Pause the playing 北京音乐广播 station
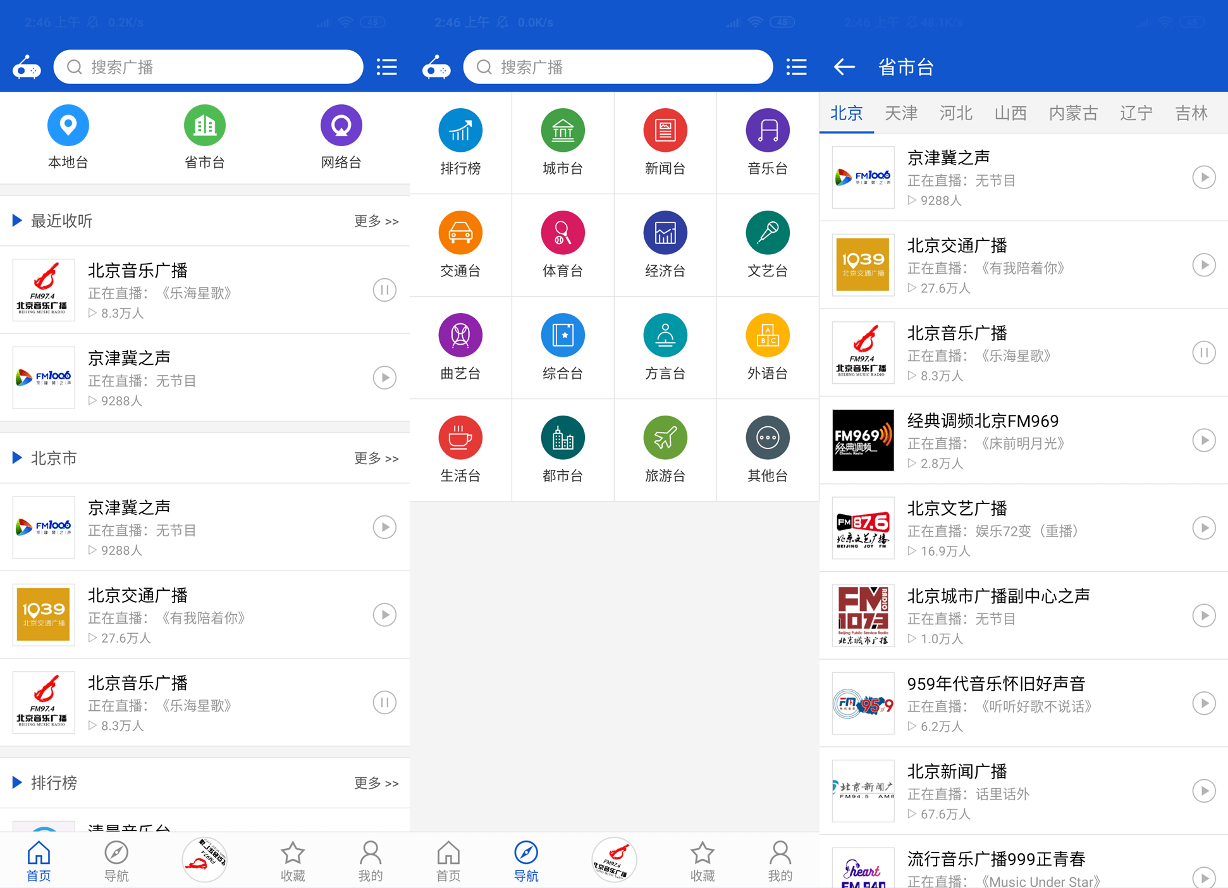1228x888 pixels. [x=384, y=290]
